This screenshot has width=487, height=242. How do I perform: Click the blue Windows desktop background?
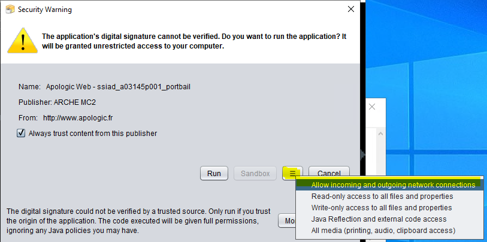431,72
